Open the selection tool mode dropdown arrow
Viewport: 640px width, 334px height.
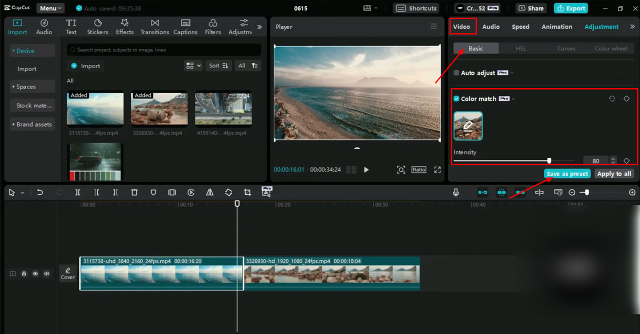(x=22, y=193)
